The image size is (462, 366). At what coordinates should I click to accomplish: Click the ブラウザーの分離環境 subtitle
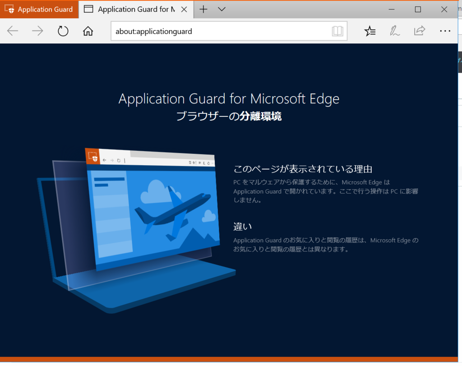pos(229,116)
